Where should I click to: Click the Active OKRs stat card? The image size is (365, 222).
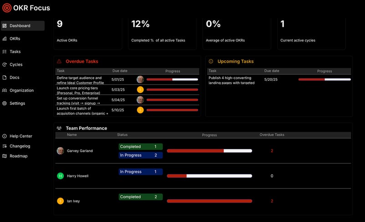88,34
